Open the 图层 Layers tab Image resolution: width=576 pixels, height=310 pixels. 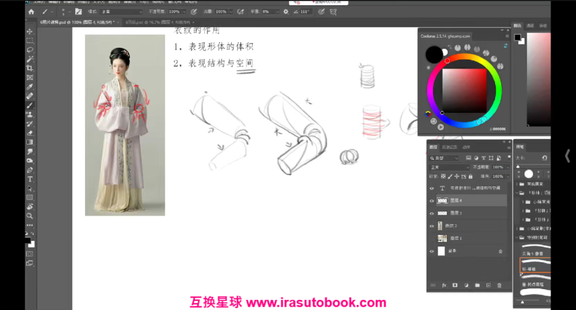click(434, 147)
